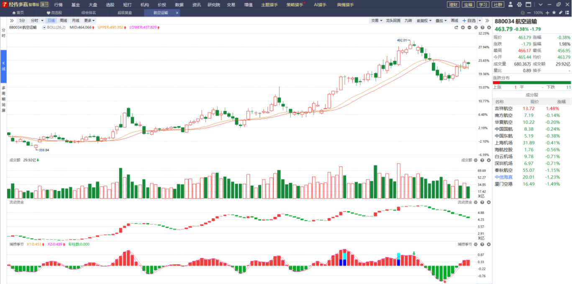Open settings gear of 成交额 panel

pyautogui.click(x=476, y=160)
